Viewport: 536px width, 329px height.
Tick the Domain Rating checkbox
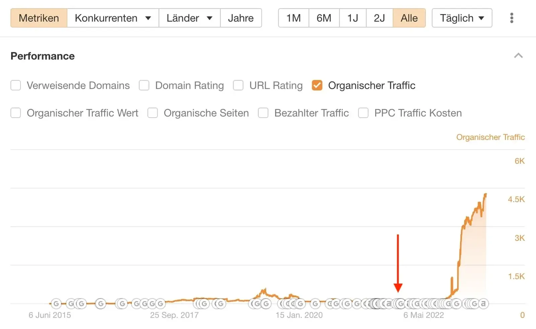coord(144,85)
